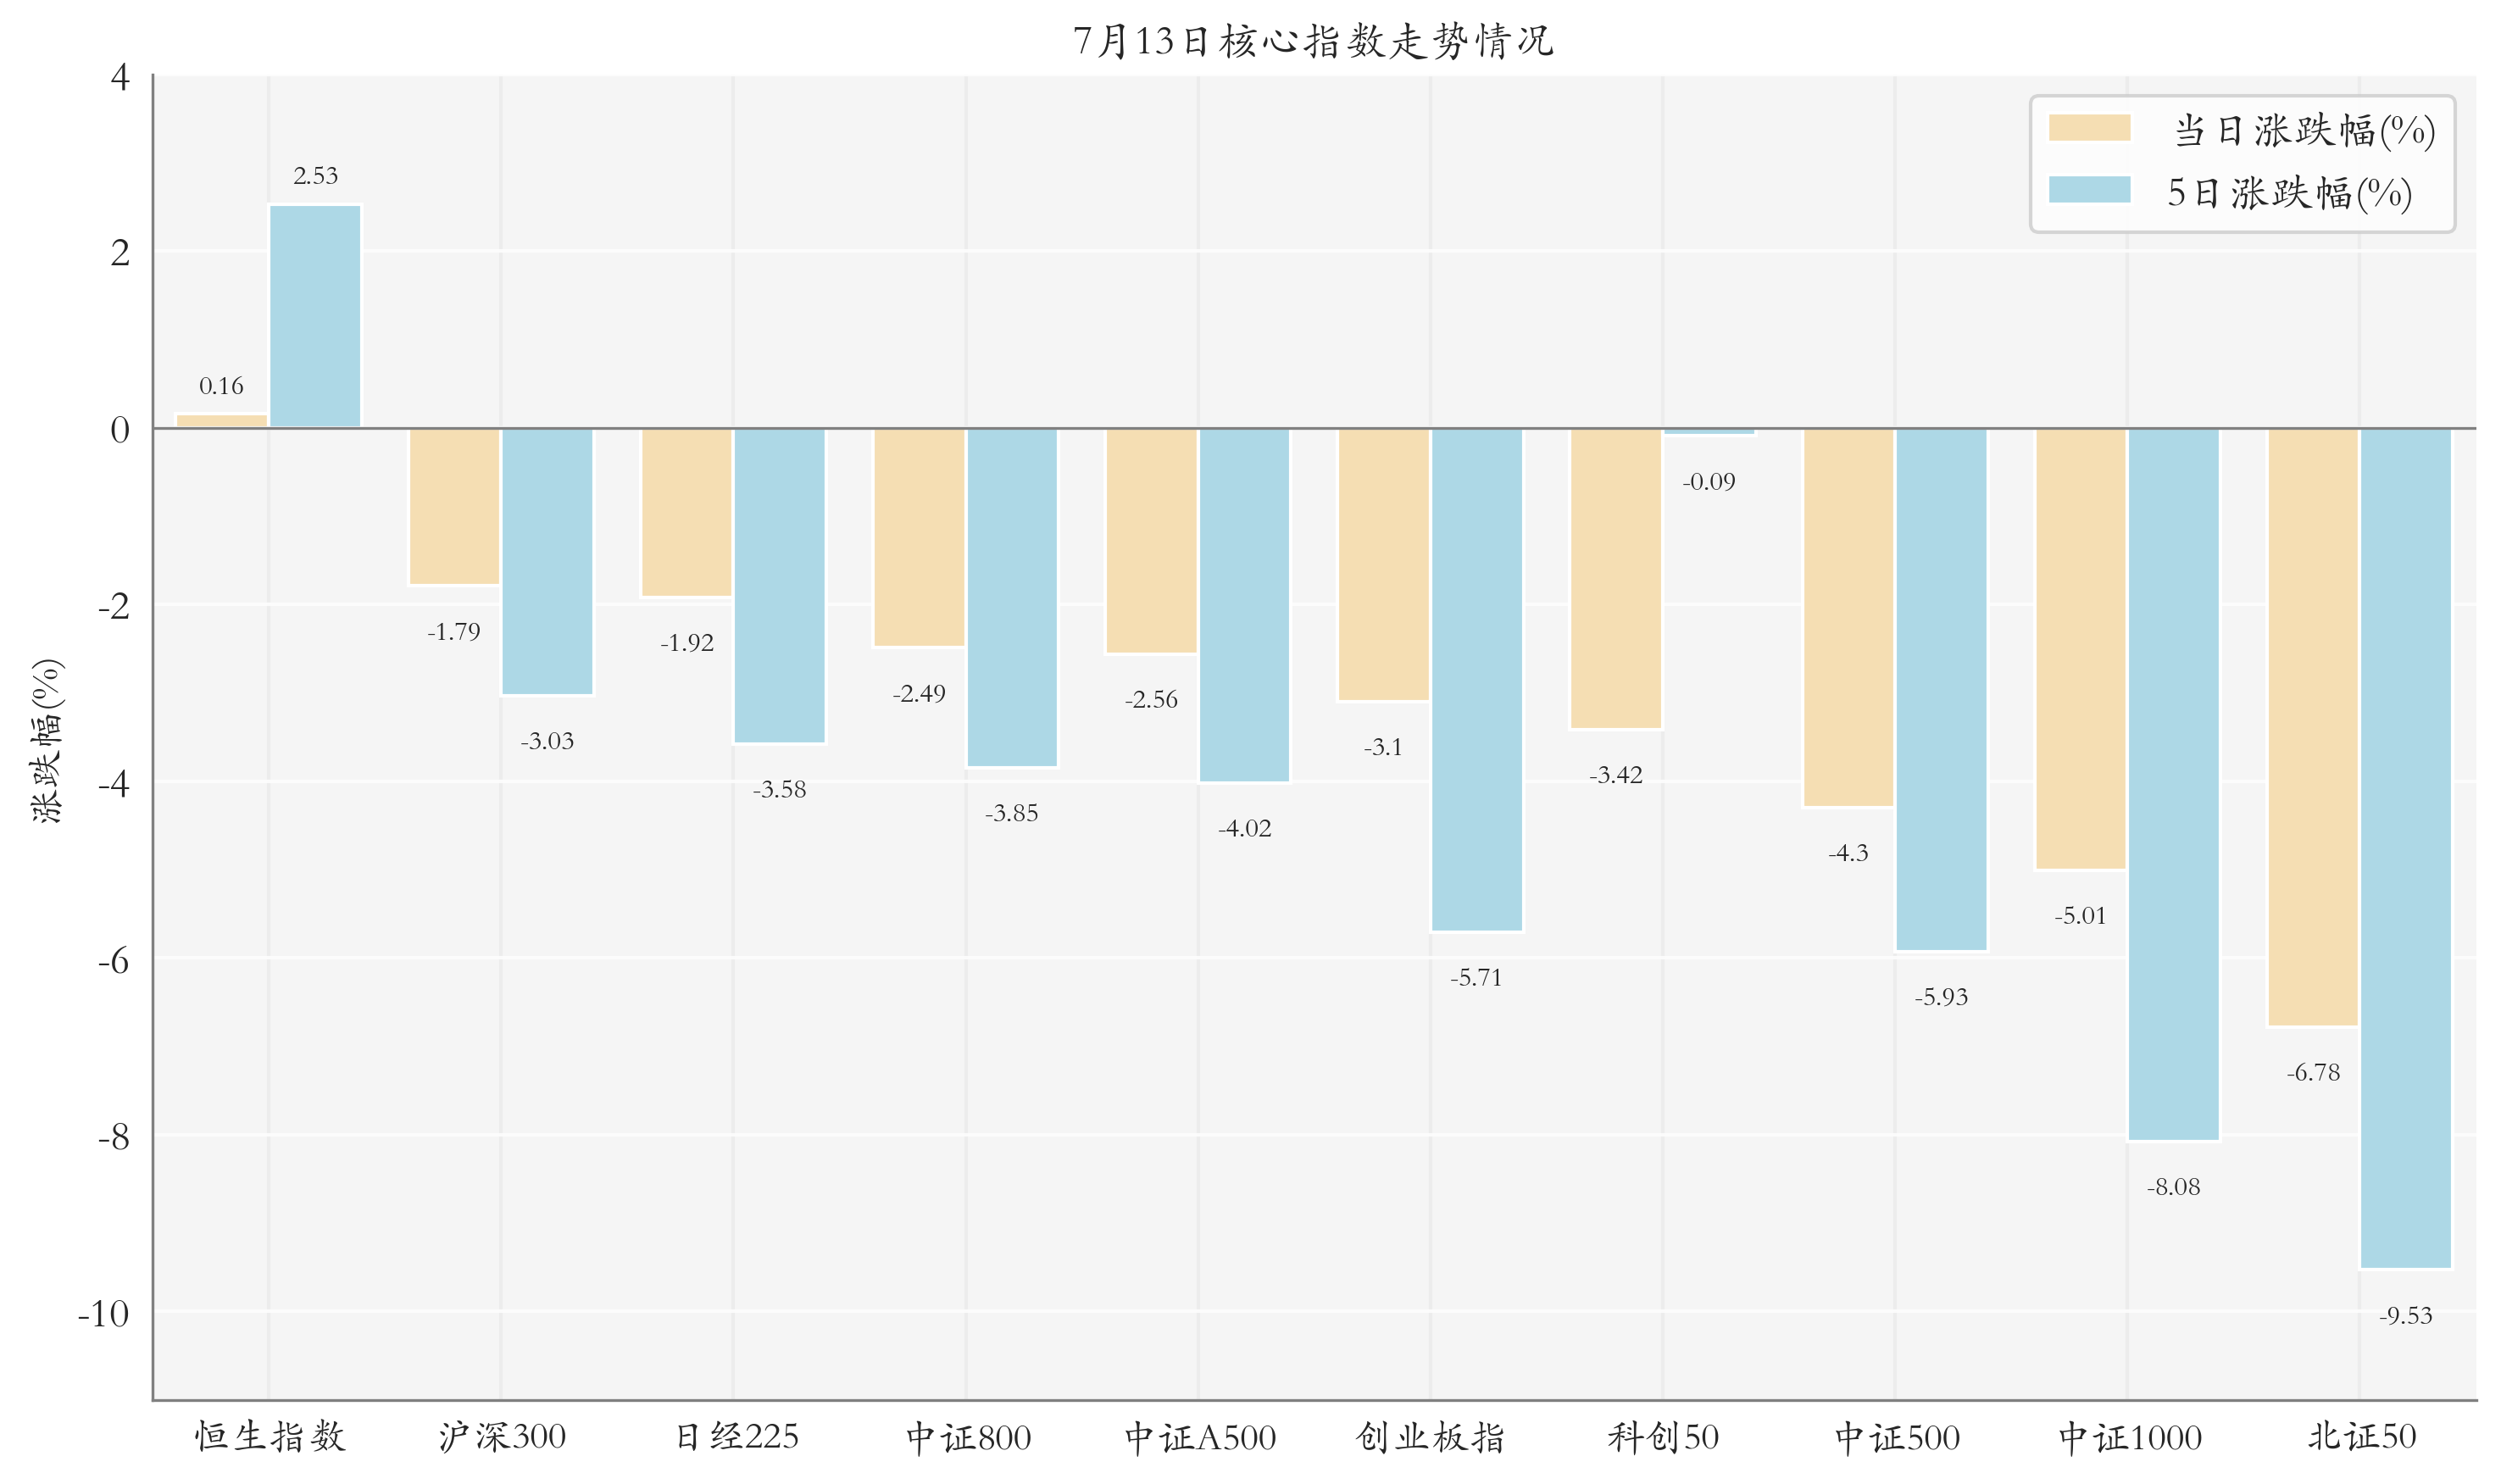Click the data value -8.08
2501x1484 pixels.
[2173, 1186]
